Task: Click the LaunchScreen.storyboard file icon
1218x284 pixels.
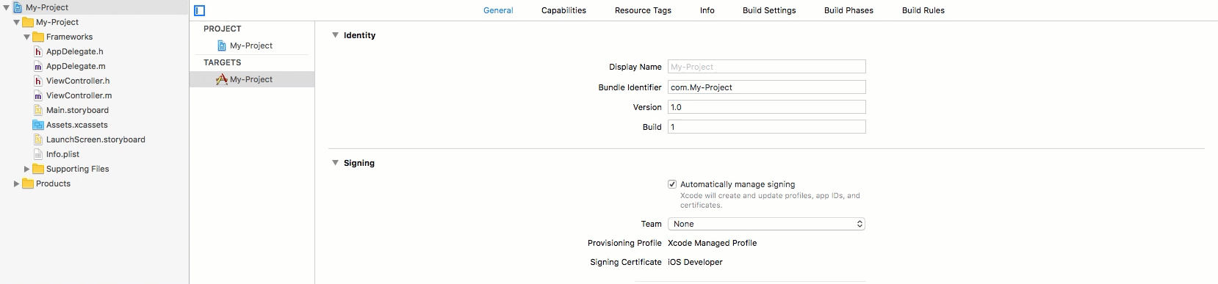Action: [x=38, y=139]
